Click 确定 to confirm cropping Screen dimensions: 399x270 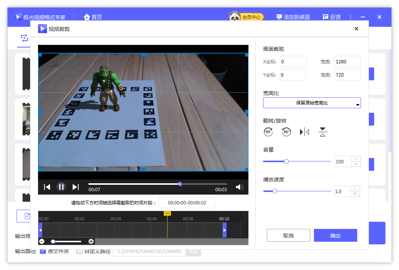point(335,236)
